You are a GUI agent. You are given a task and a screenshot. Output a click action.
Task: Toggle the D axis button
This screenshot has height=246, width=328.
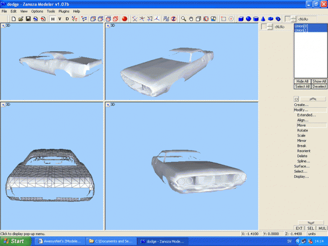pos(66,19)
